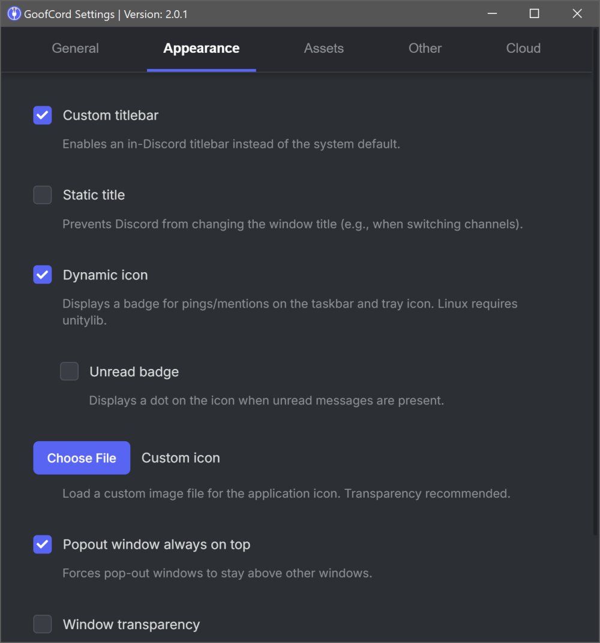Switch to the General tab
Screen dimensions: 600x643
(x=76, y=49)
